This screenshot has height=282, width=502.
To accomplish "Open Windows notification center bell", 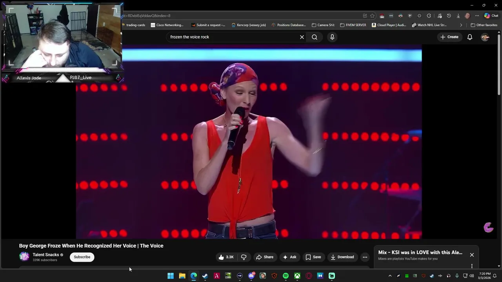I will click(x=495, y=276).
